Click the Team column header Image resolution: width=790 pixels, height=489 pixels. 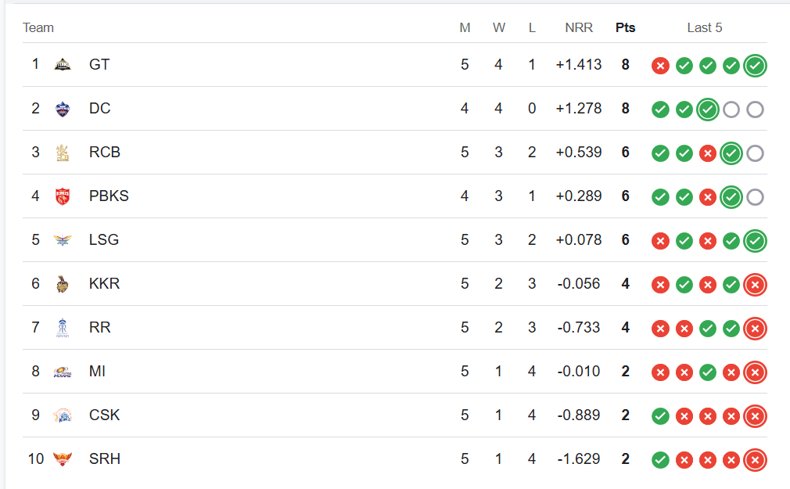[38, 27]
